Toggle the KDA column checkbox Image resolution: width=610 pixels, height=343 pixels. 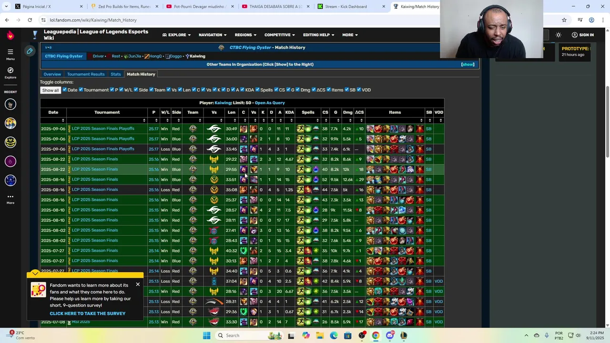point(243,90)
